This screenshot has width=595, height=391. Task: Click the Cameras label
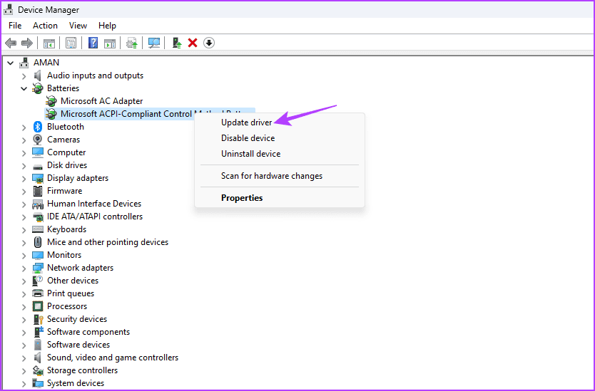click(63, 140)
